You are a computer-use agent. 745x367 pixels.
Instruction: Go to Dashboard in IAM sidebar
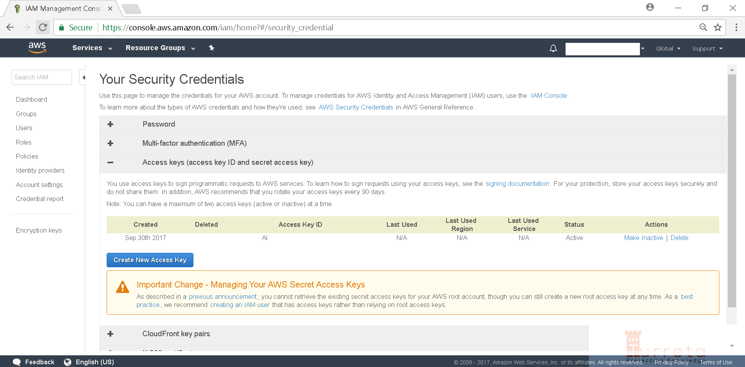32,100
